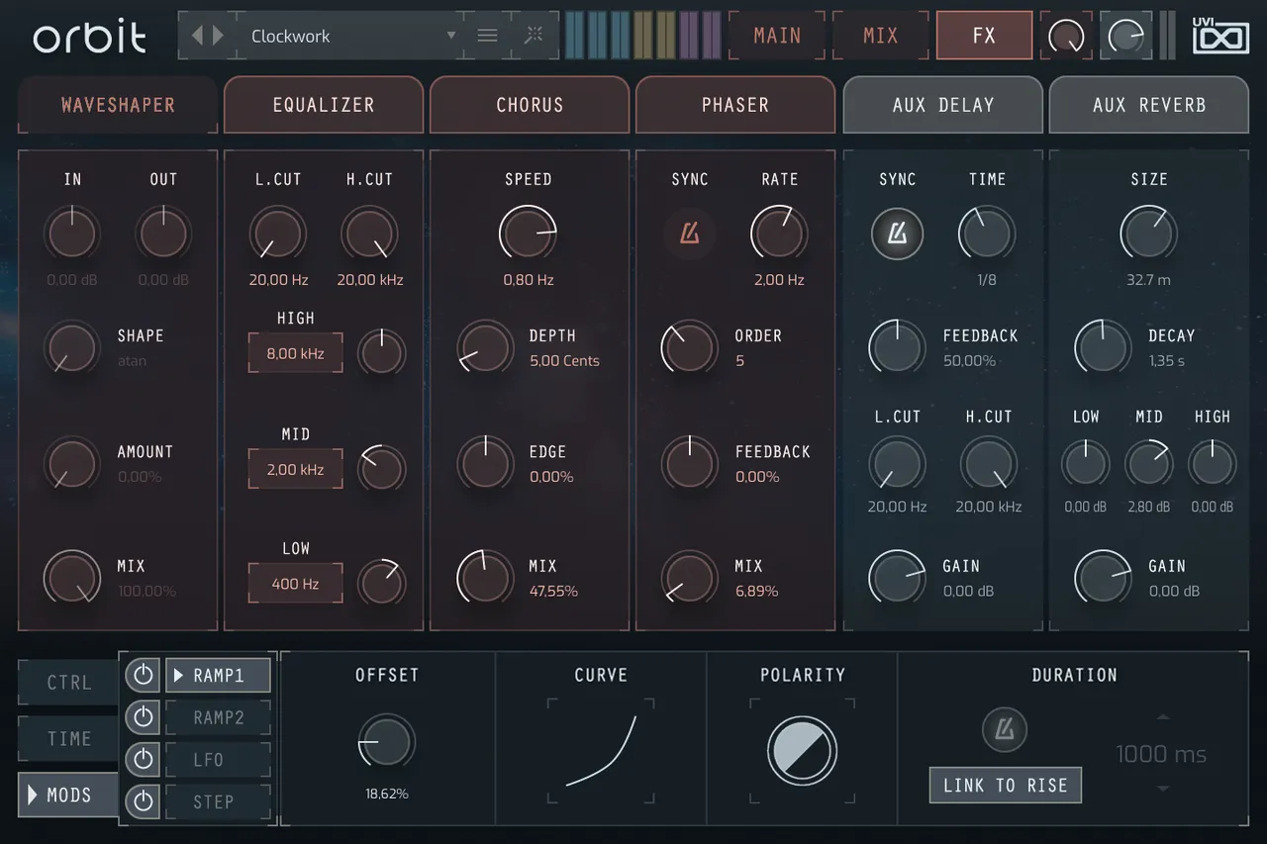Switch to the MIX page

(x=880, y=36)
